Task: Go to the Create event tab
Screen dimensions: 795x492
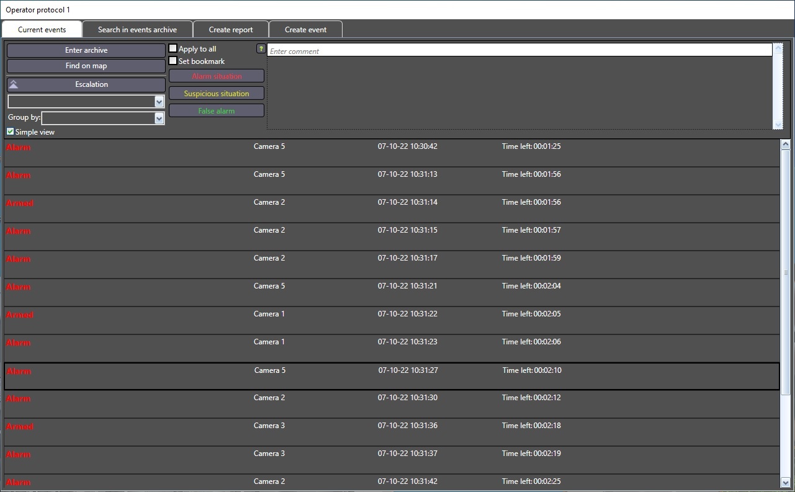Action: (305, 30)
